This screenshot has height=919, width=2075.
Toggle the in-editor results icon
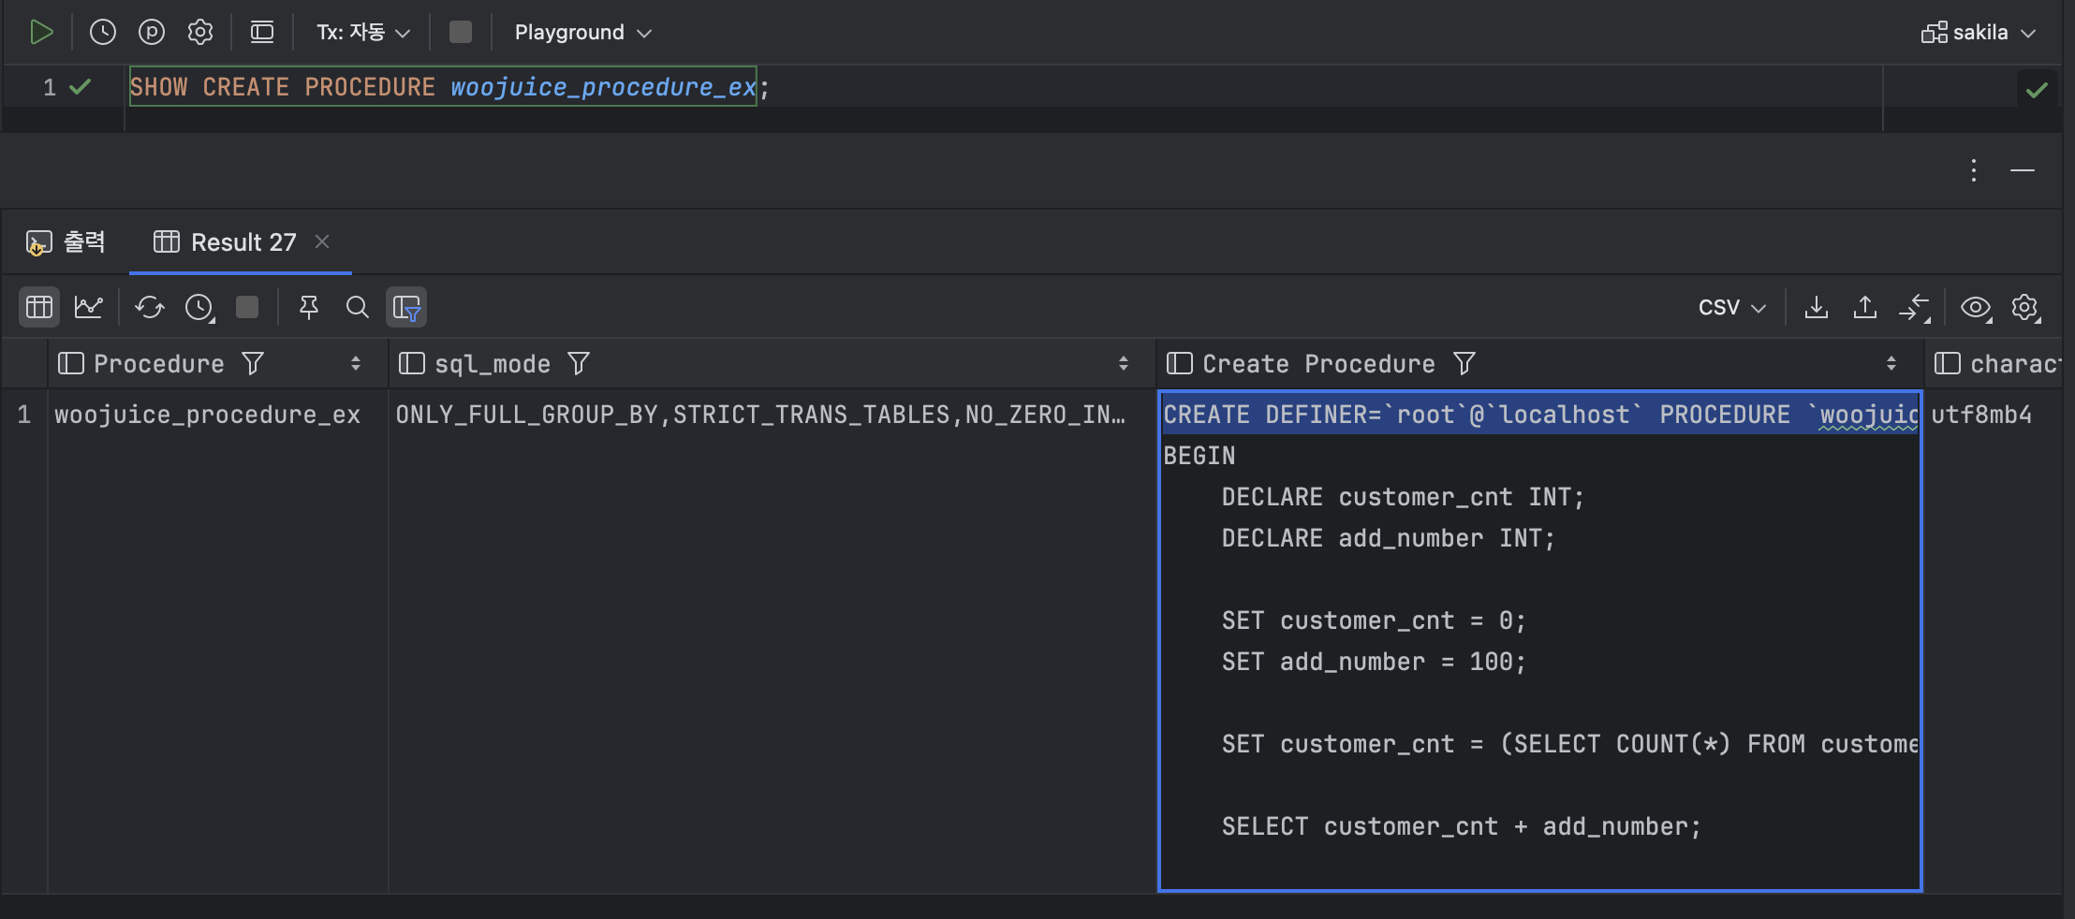point(262,33)
